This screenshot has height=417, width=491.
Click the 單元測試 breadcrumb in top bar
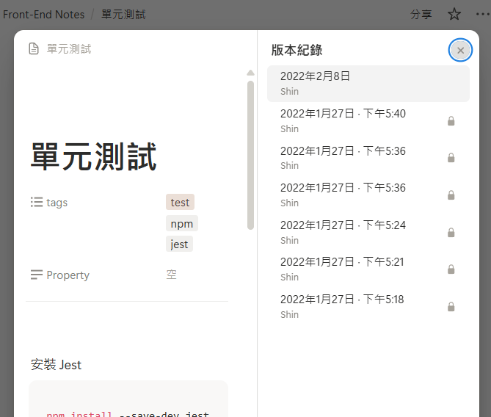point(123,15)
